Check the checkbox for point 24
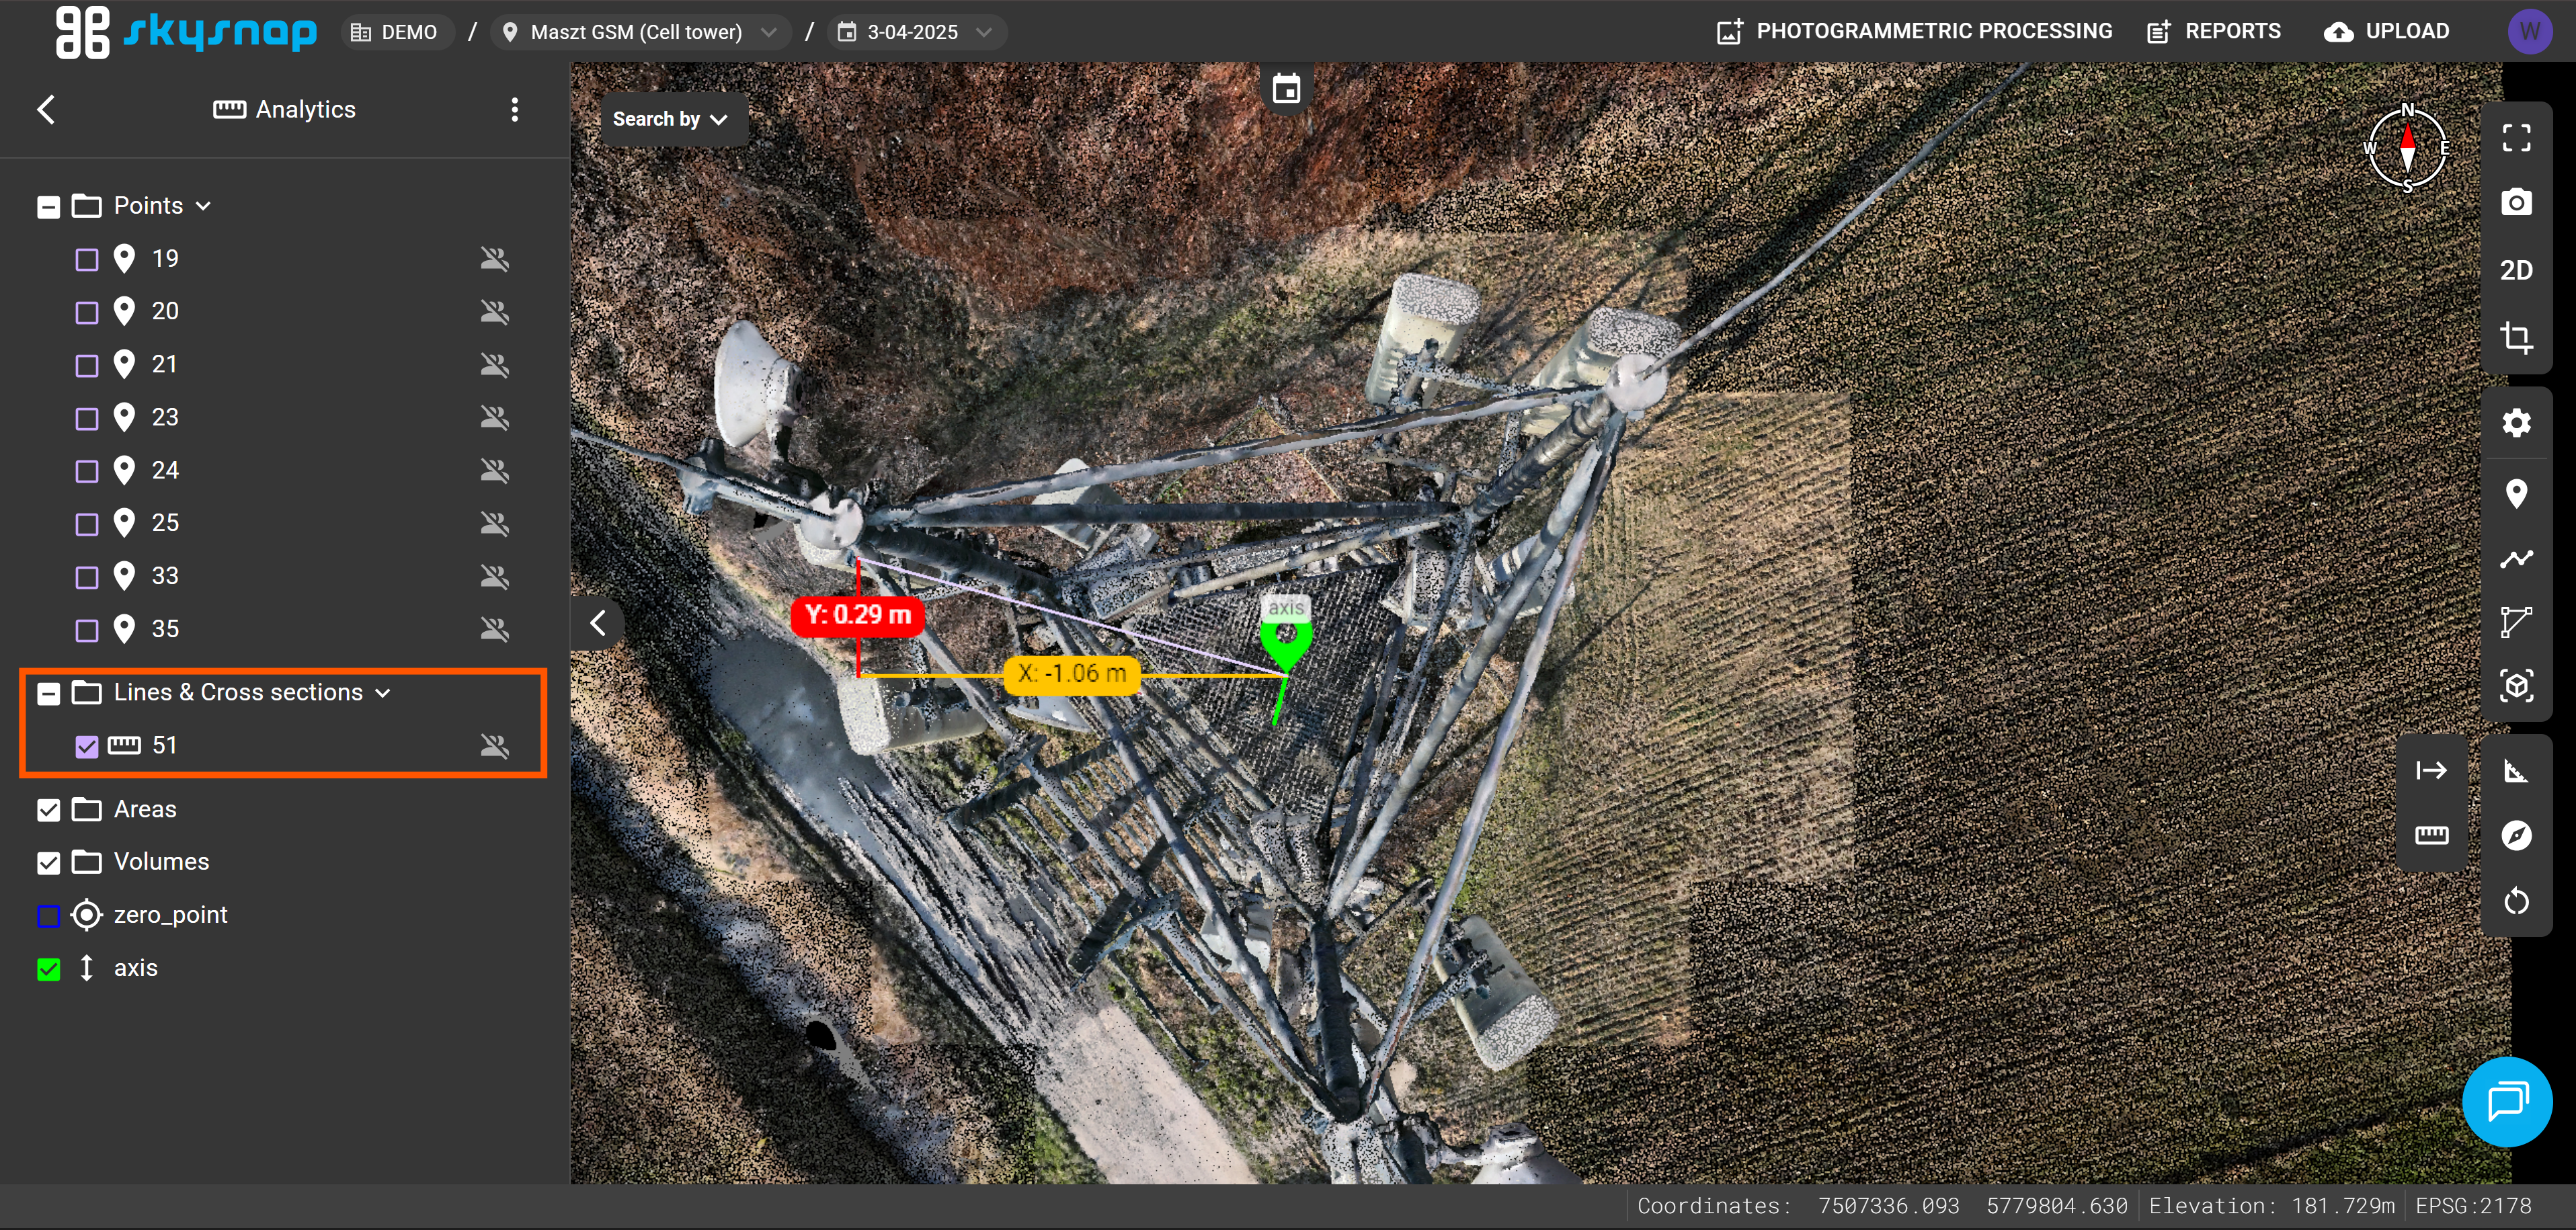The height and width of the screenshot is (1230, 2576). pos(87,471)
